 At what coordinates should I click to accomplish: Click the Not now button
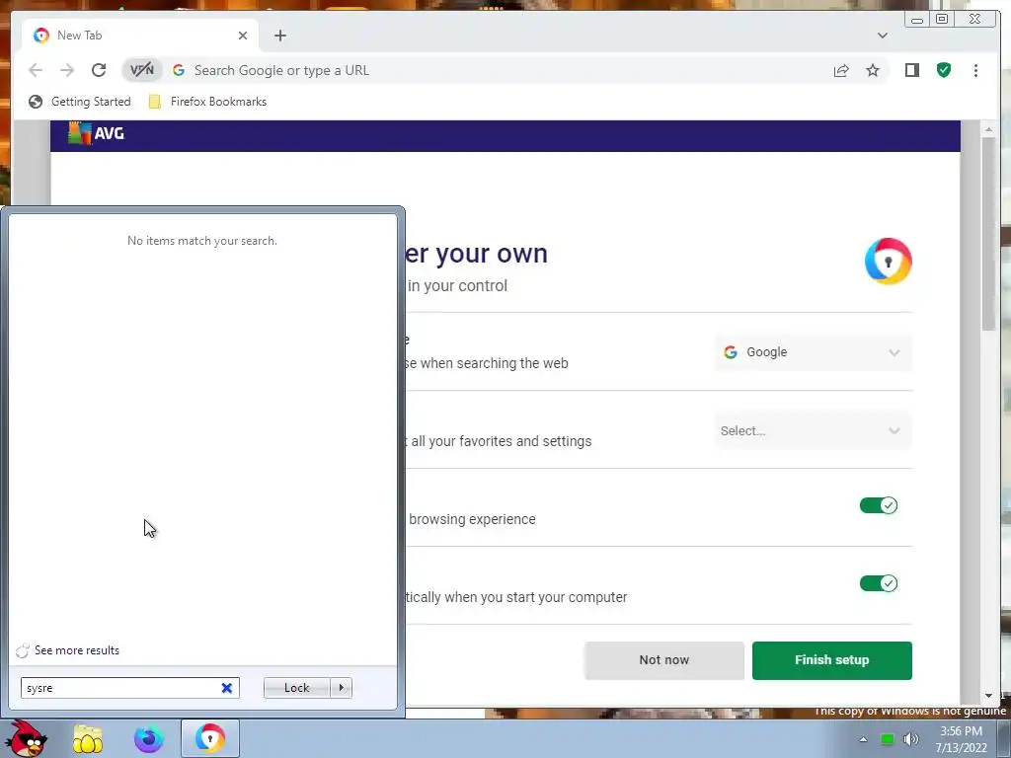(664, 660)
